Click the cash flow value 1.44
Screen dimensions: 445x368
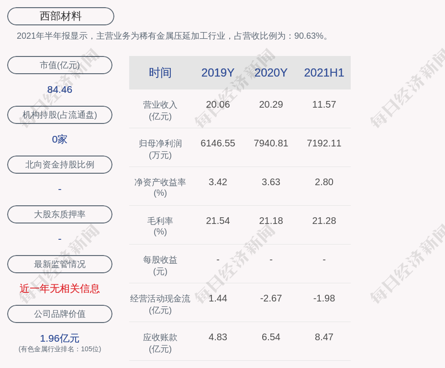[x=218, y=298]
